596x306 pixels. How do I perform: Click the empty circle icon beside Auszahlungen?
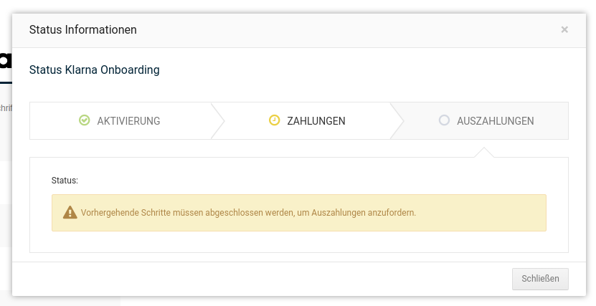coord(444,120)
